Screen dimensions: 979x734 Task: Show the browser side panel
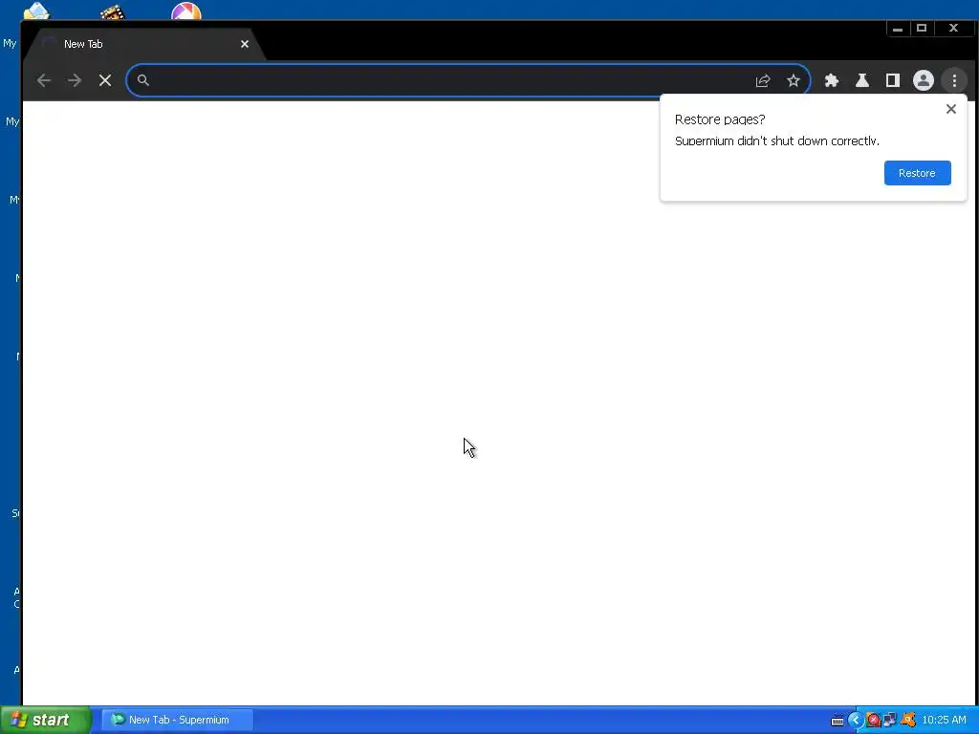click(893, 80)
